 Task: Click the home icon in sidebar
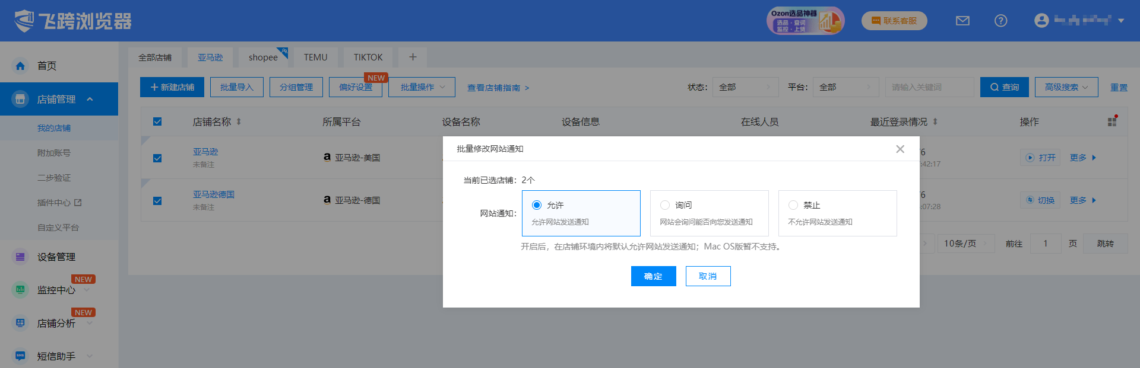click(20, 66)
